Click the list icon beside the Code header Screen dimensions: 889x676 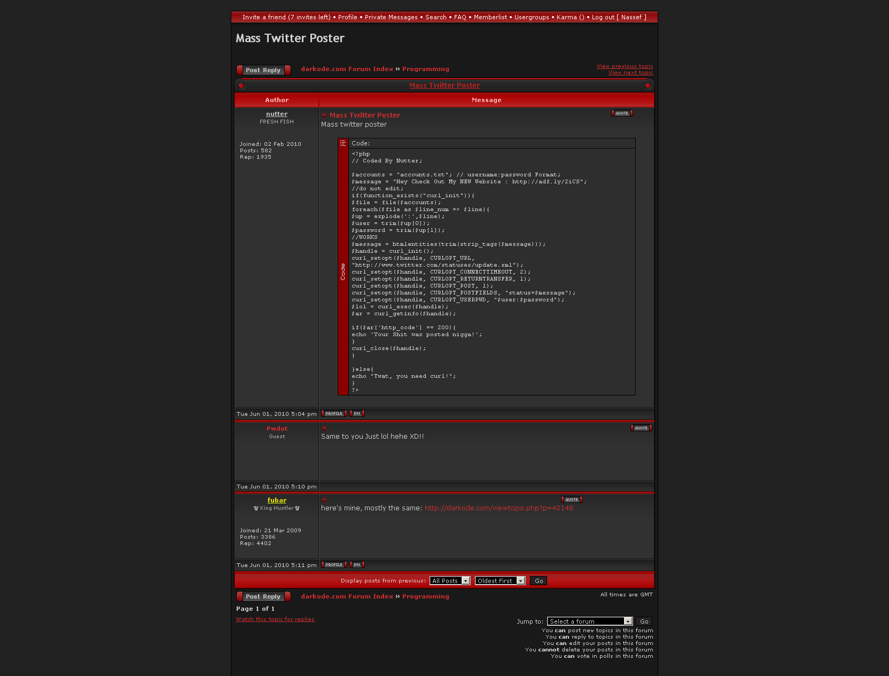pyautogui.click(x=343, y=143)
